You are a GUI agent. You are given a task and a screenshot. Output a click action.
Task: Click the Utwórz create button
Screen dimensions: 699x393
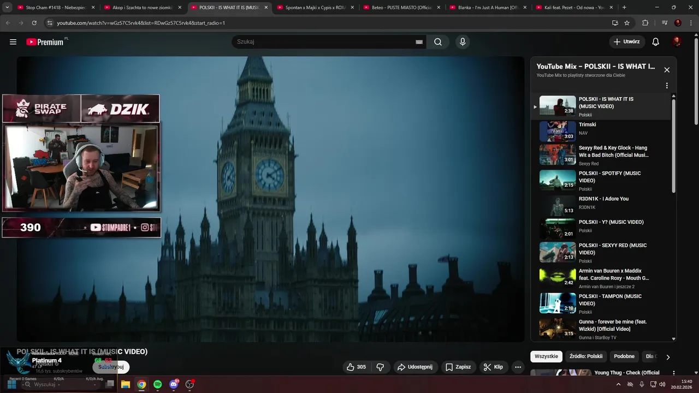point(627,41)
